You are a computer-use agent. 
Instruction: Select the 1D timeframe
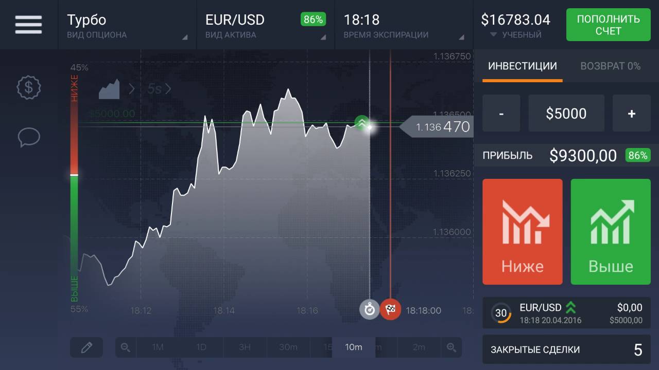201,347
